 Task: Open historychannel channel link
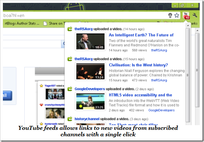87,119
